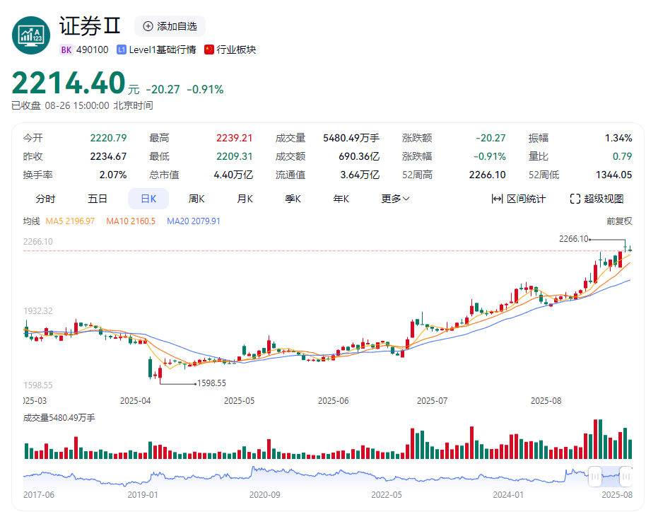Click 2025-04 date label on chart axis
The height and width of the screenshot is (512, 646).
tap(135, 401)
